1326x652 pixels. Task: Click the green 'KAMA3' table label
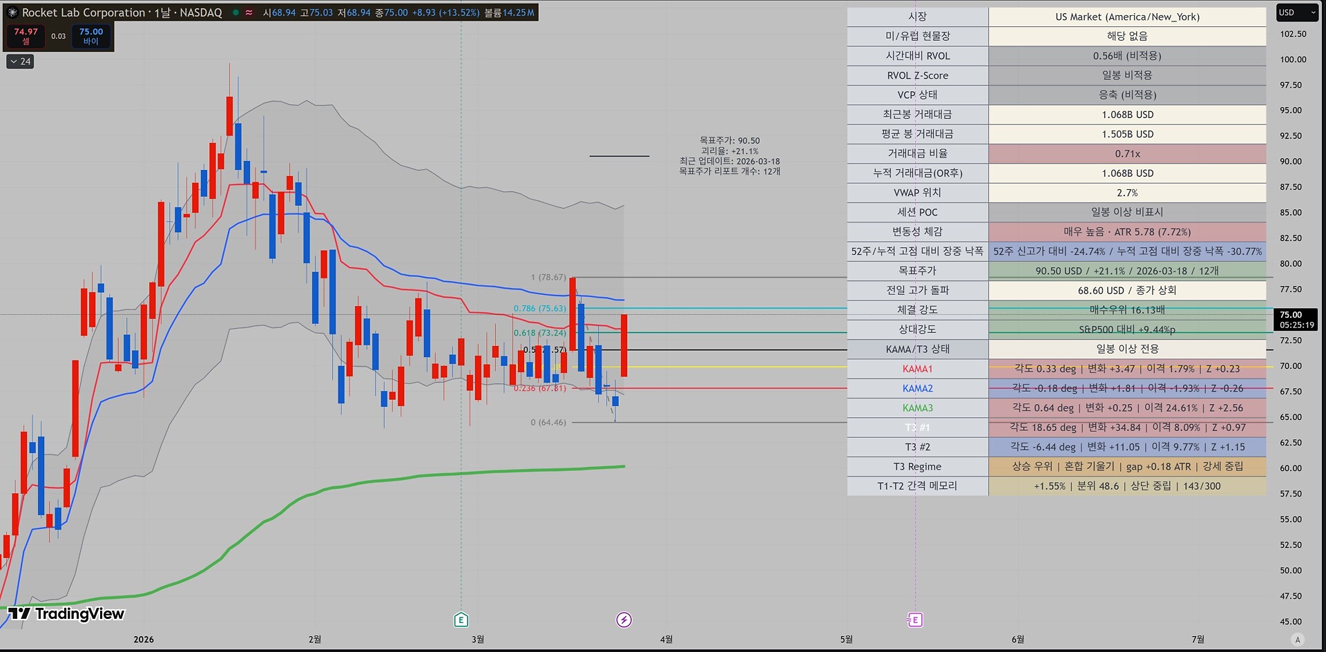coord(917,407)
